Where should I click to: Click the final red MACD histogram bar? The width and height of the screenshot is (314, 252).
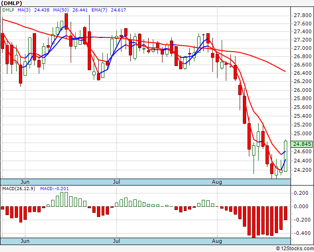[x=285, y=213]
